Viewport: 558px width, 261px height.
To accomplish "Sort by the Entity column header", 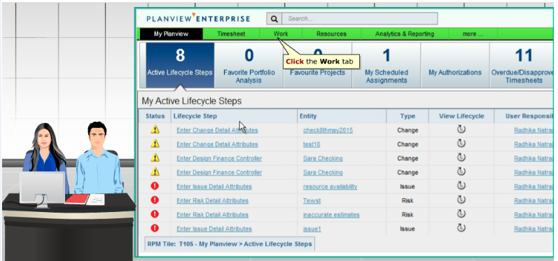I will pyautogui.click(x=342, y=116).
